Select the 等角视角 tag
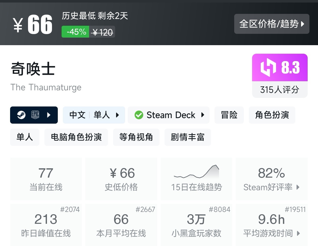 point(136,137)
